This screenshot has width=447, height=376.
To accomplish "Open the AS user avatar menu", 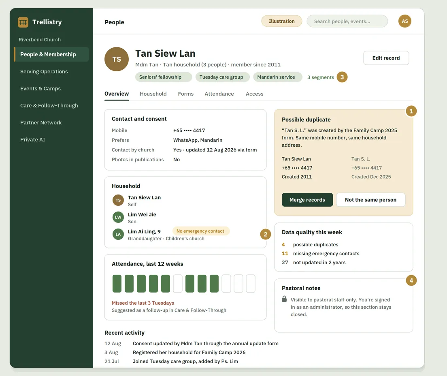I will click(x=404, y=21).
